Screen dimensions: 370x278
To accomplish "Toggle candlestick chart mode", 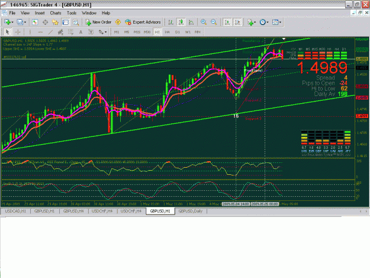I will [181, 22].
